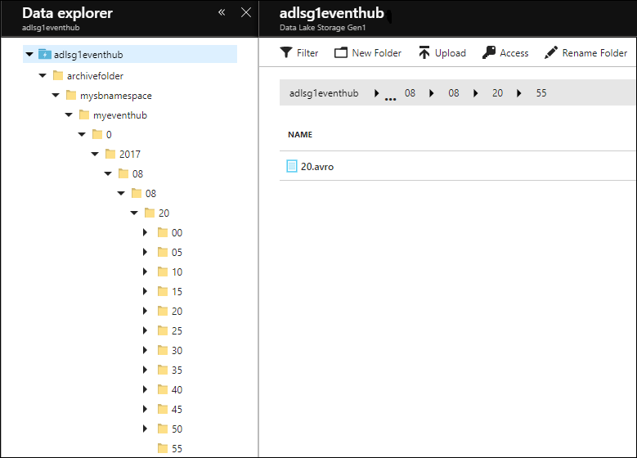The image size is (637, 458).
Task: Open the breadcrumb ellipsis for hidden path
Action: pos(390,99)
